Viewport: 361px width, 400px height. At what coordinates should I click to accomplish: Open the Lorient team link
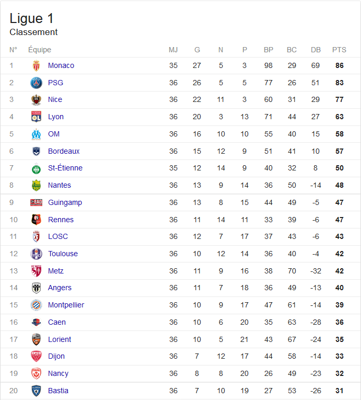point(60,339)
